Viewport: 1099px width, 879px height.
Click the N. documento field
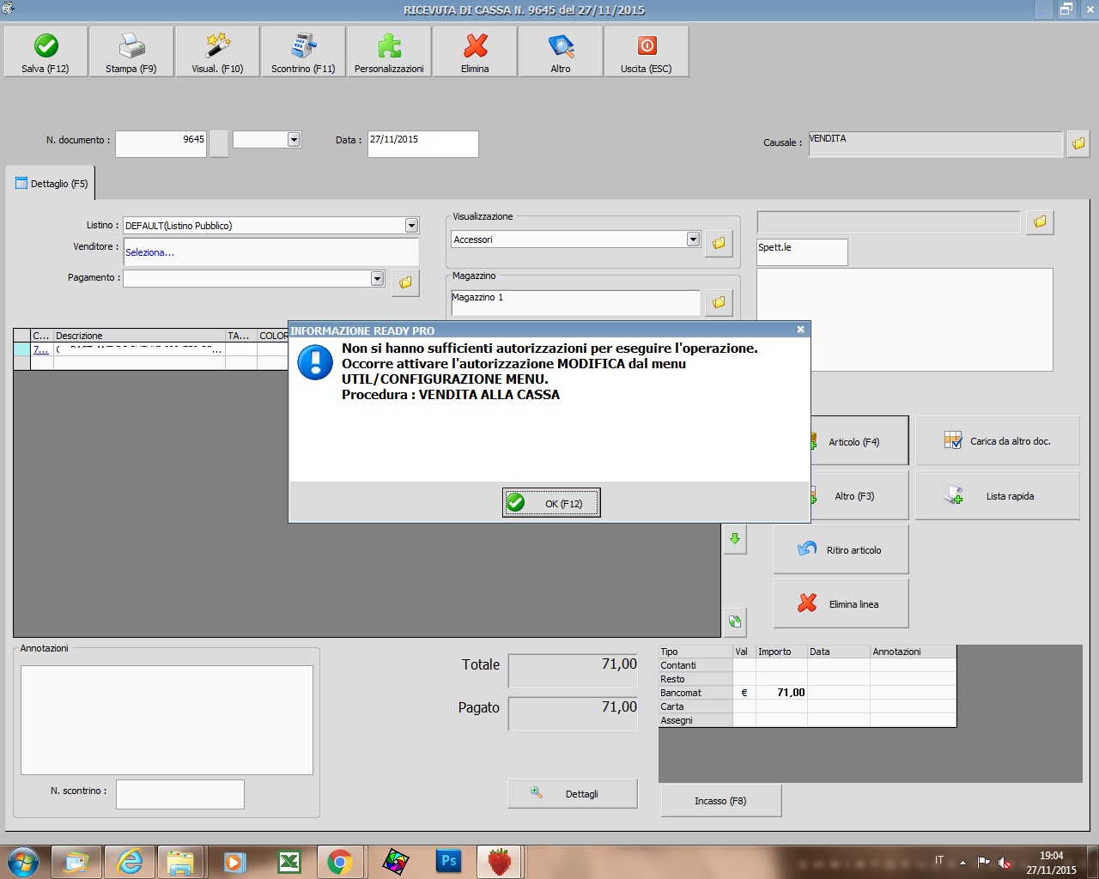161,143
